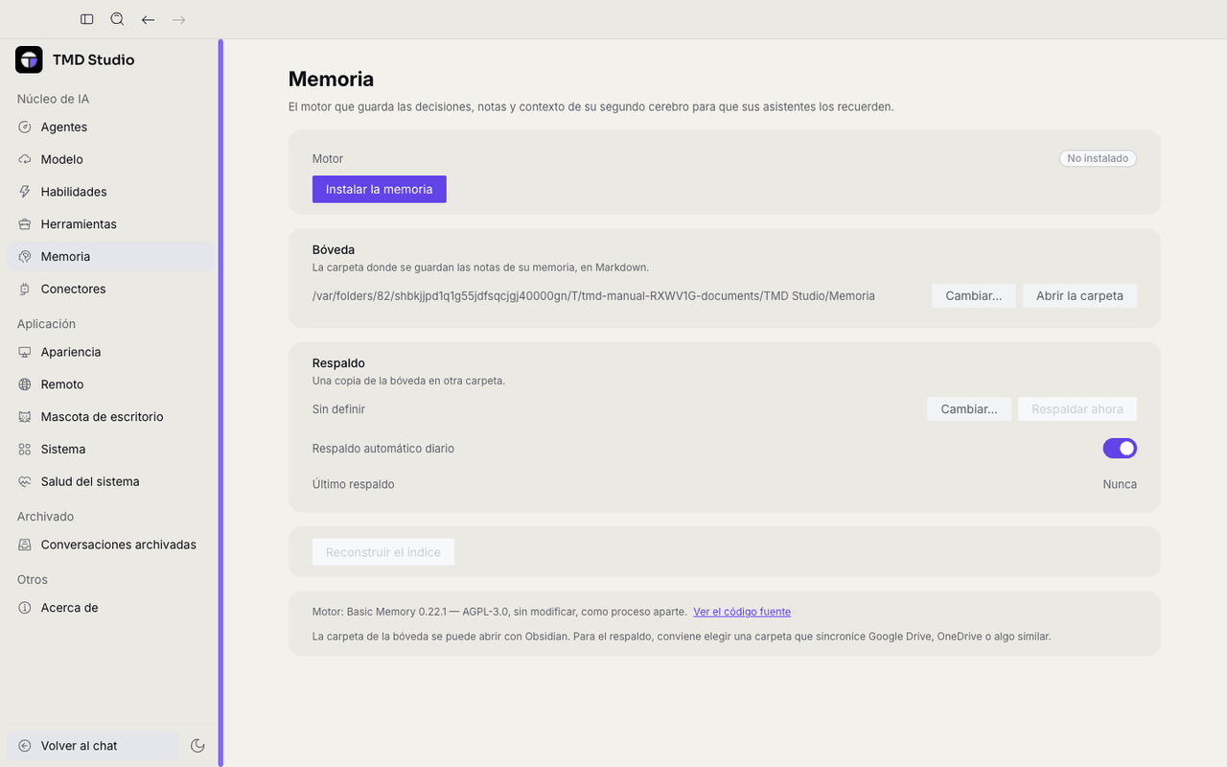This screenshot has height=767, width=1227.
Task: Go forward with the right arrow
Action: click(178, 19)
